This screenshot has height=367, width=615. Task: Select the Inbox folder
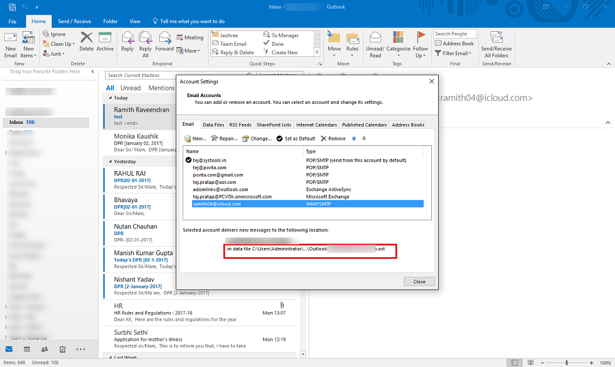coord(46,122)
